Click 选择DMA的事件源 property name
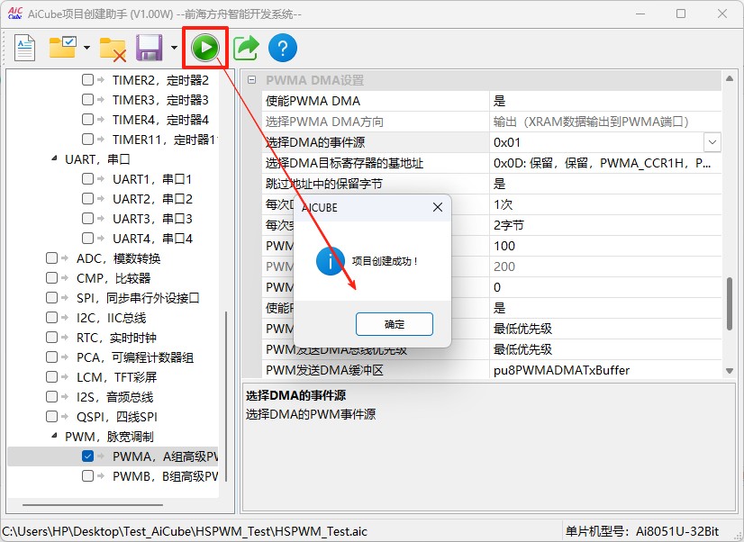 pyautogui.click(x=315, y=142)
